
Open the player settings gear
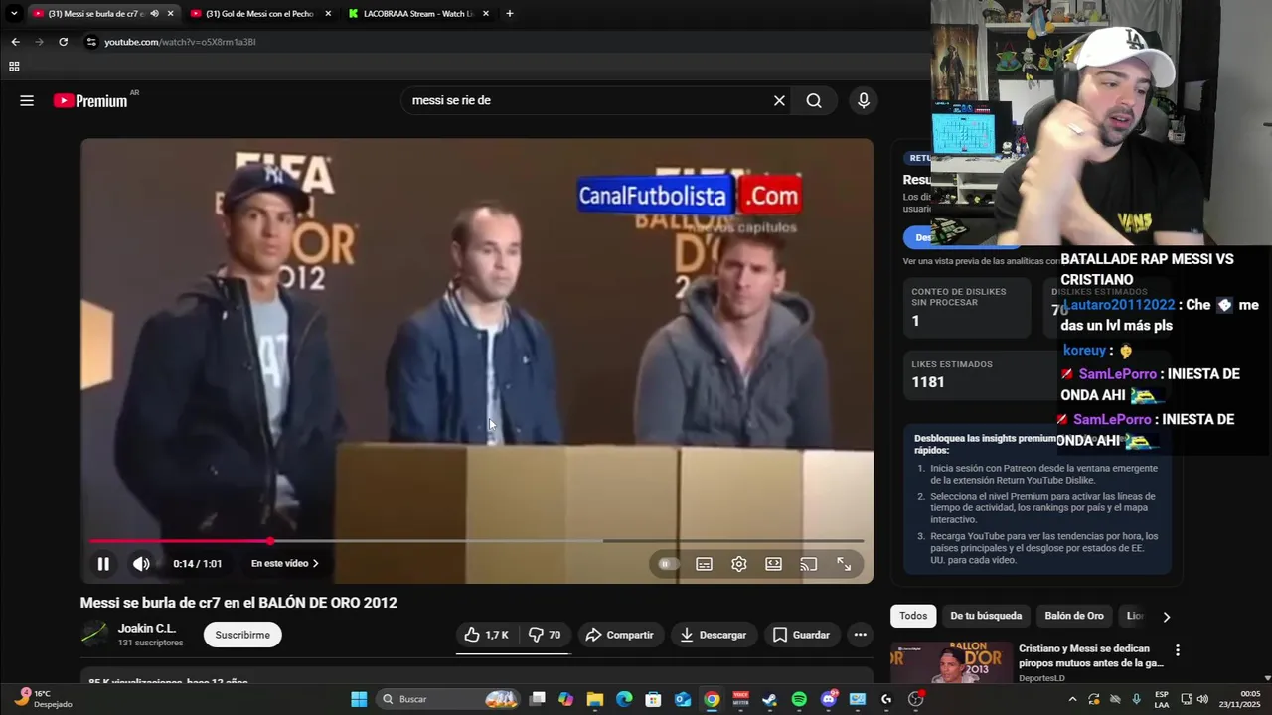pos(739,564)
